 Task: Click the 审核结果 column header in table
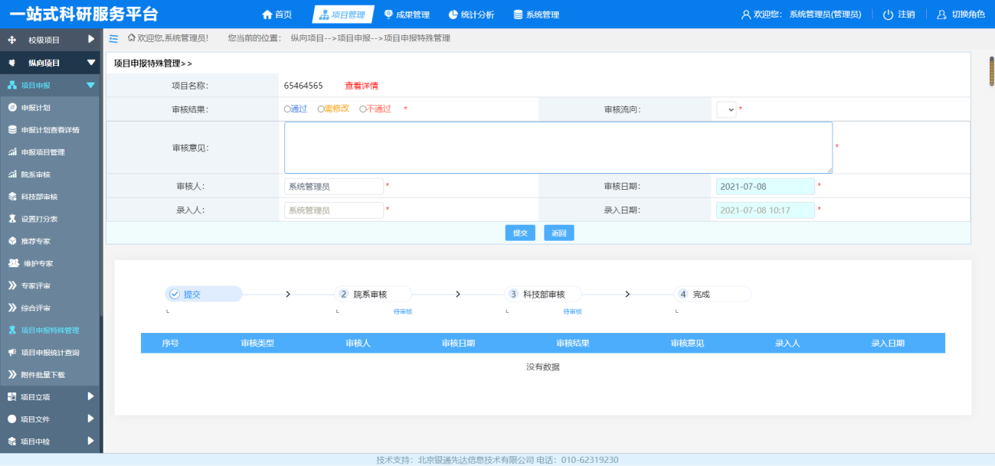tap(573, 343)
